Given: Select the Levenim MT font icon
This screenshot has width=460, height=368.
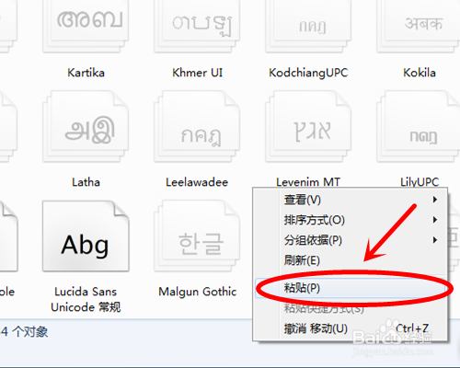Looking at the screenshot, I should pyautogui.click(x=308, y=126).
